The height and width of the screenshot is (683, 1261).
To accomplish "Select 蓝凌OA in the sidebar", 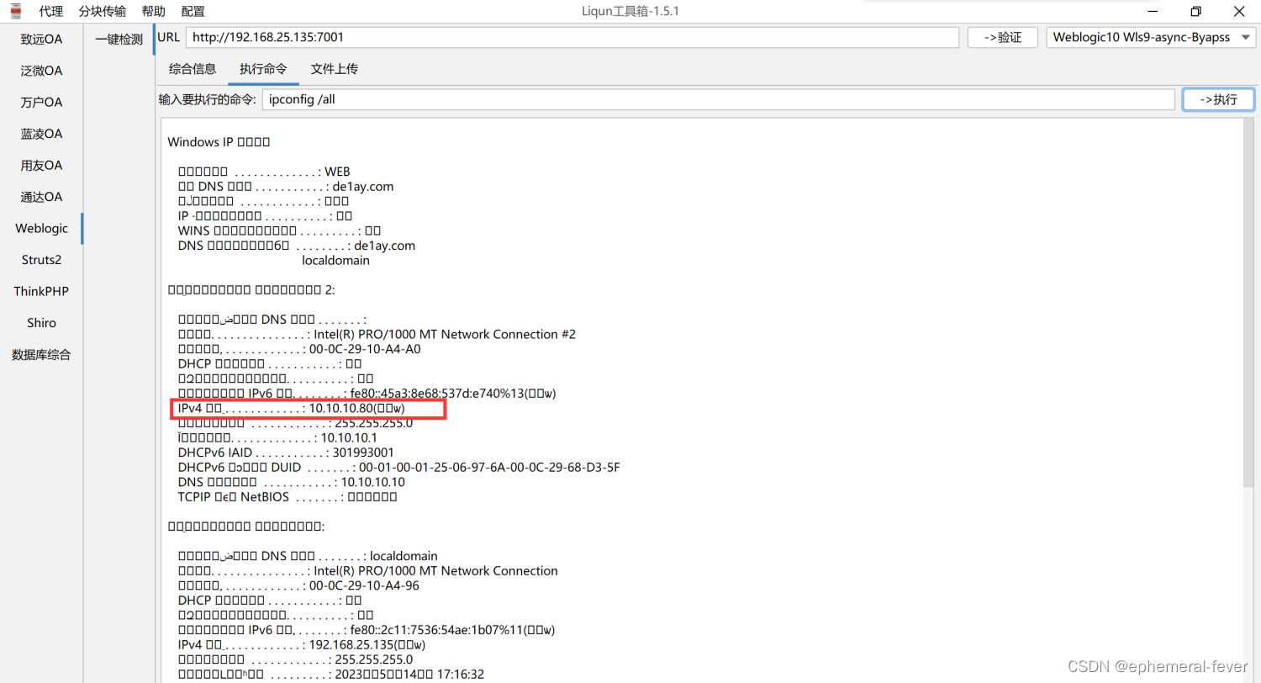I will (x=41, y=134).
